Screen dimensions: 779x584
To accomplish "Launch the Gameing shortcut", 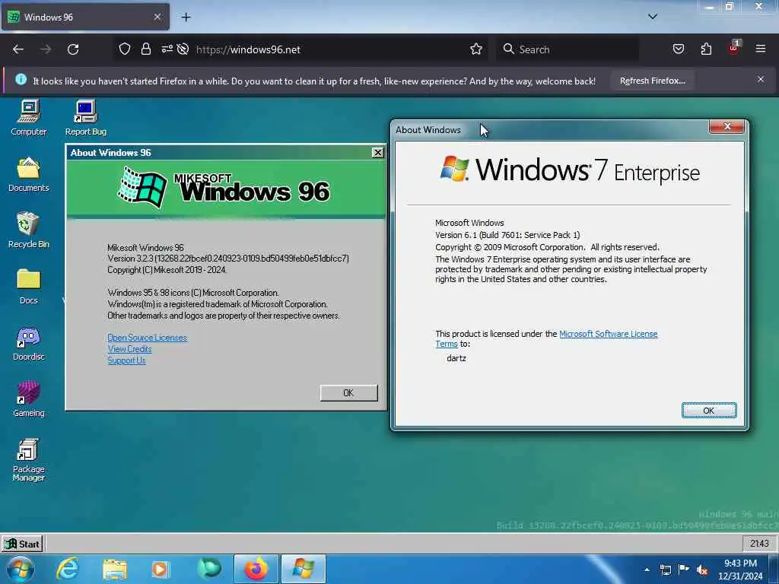I will point(29,399).
